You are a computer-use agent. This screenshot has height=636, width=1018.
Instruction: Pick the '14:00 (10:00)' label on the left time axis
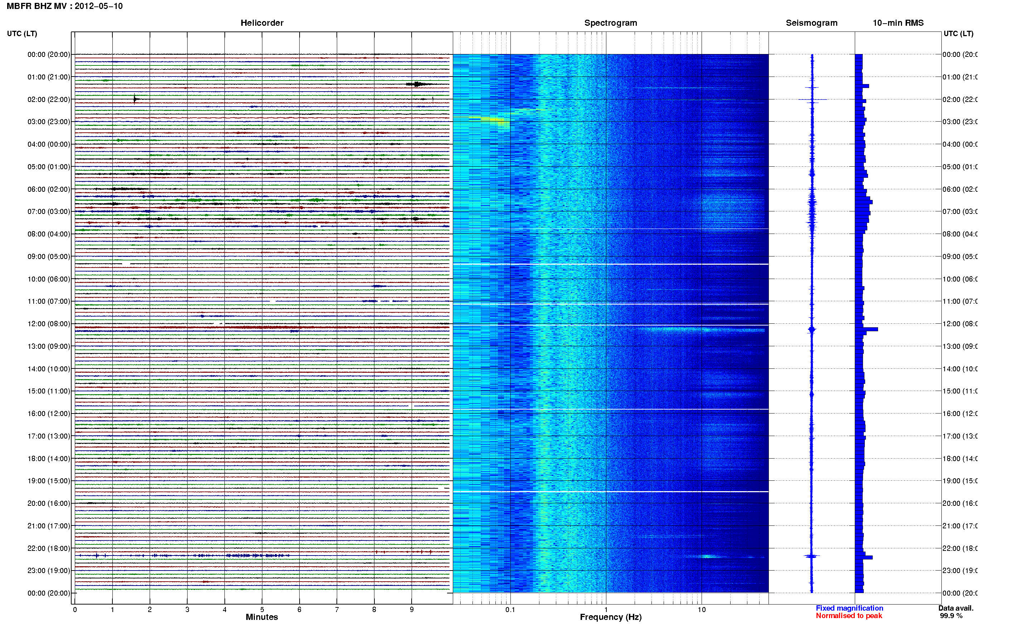point(49,369)
